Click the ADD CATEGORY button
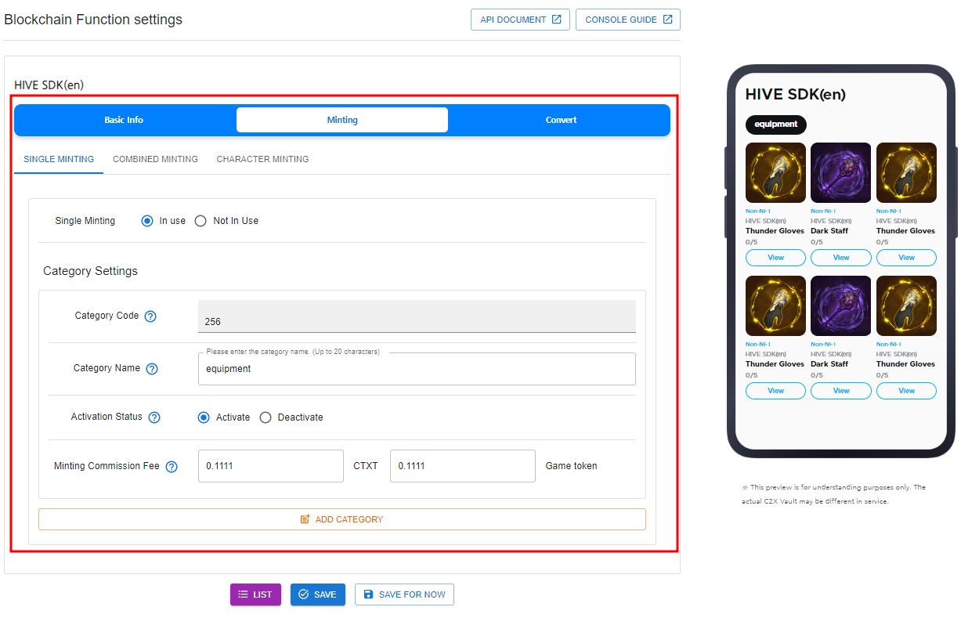 point(342,519)
